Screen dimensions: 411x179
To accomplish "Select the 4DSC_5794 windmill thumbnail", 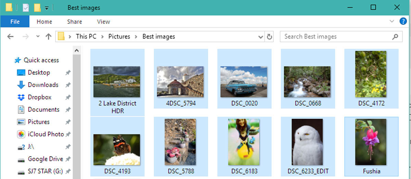I will (x=180, y=81).
